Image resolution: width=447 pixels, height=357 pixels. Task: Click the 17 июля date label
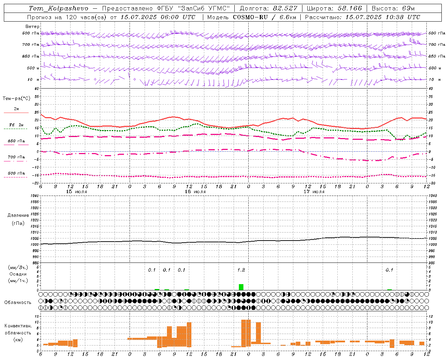tap(314, 192)
